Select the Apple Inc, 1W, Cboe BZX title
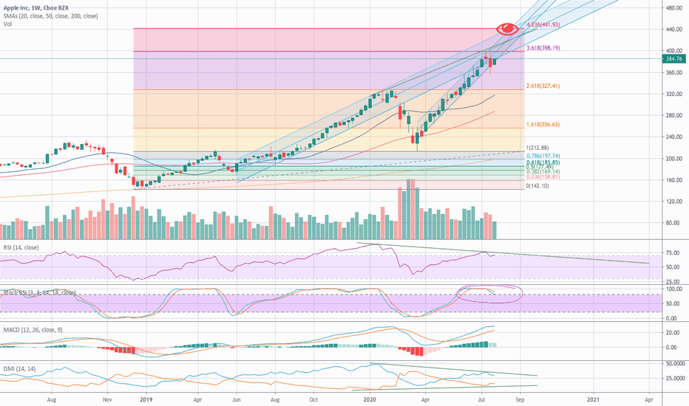 tap(36, 8)
